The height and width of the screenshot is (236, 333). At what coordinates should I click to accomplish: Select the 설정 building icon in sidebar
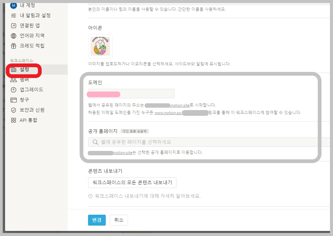(x=13, y=70)
